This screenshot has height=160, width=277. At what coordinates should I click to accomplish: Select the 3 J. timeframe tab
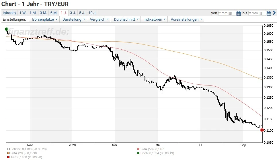(x=73, y=13)
